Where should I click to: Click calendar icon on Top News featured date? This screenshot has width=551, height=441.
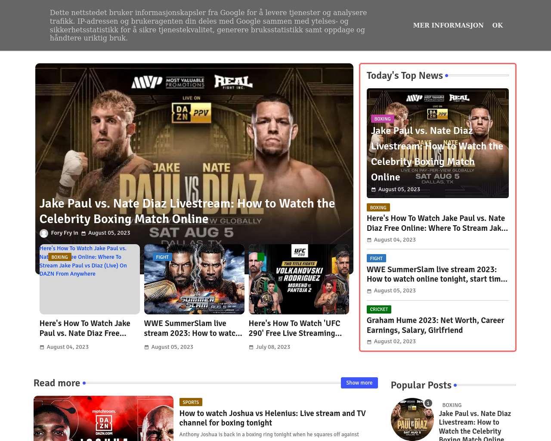point(373,189)
